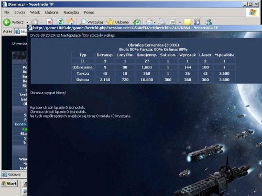The height and width of the screenshot is (196, 262).
Task: Open the Narzędzia menu
Action: click(x=71, y=13)
